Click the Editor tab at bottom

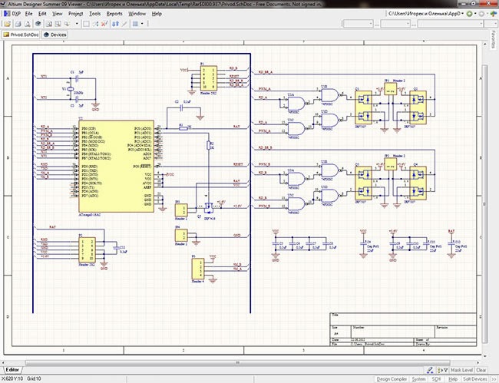pyautogui.click(x=12, y=370)
